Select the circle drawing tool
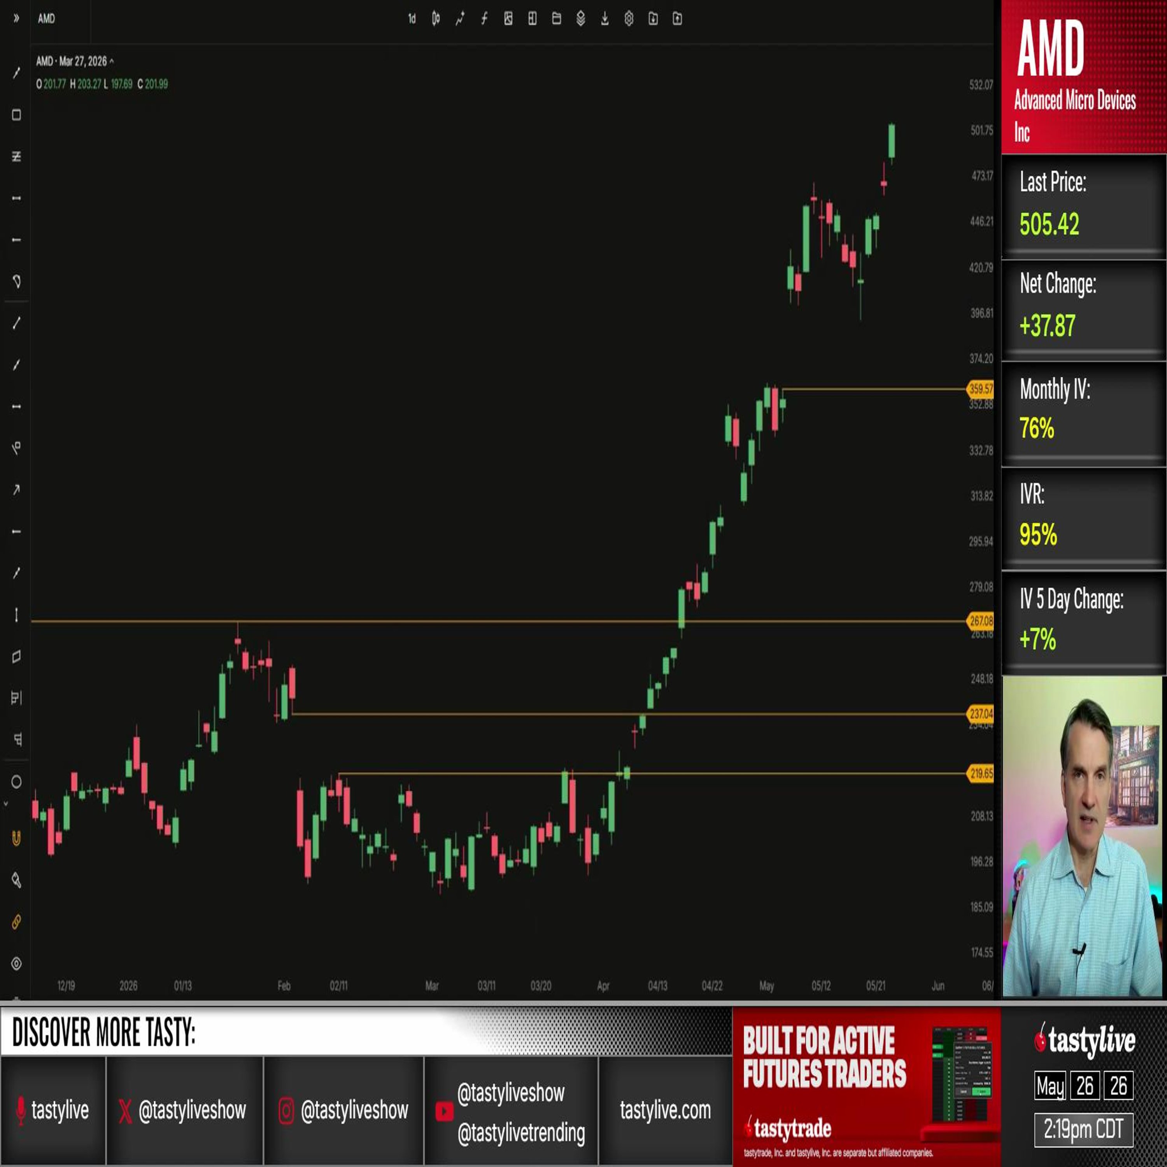Image resolution: width=1167 pixels, height=1167 pixels. 16,782
